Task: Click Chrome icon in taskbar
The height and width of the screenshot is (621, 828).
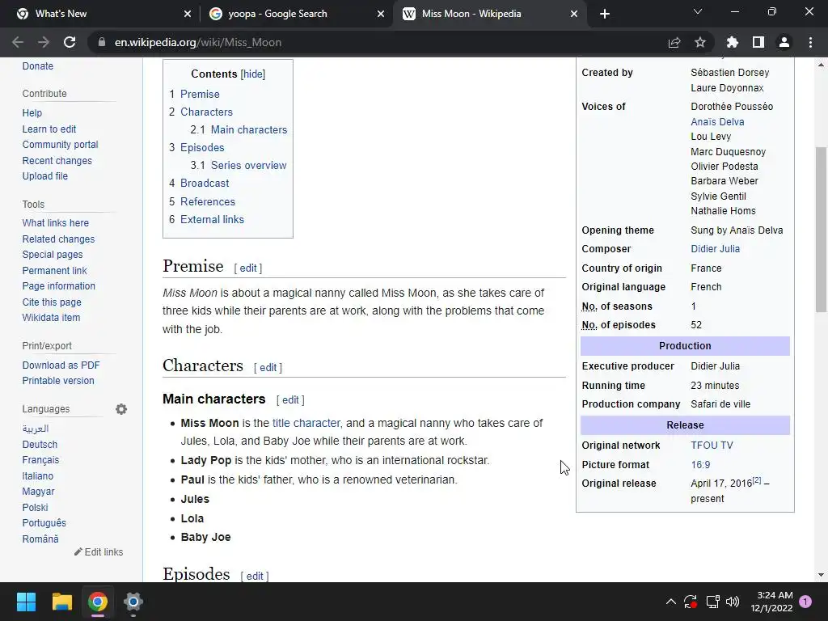Action: tap(98, 602)
